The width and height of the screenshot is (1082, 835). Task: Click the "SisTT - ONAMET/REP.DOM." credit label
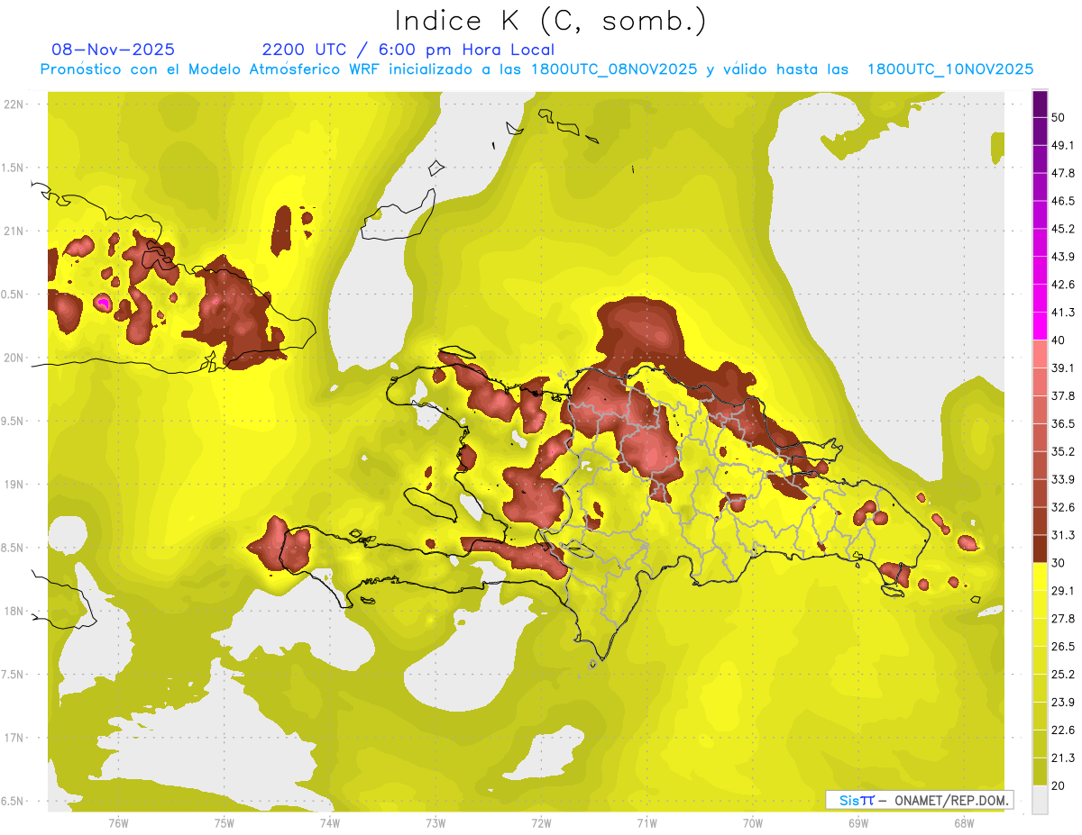[x=920, y=800]
